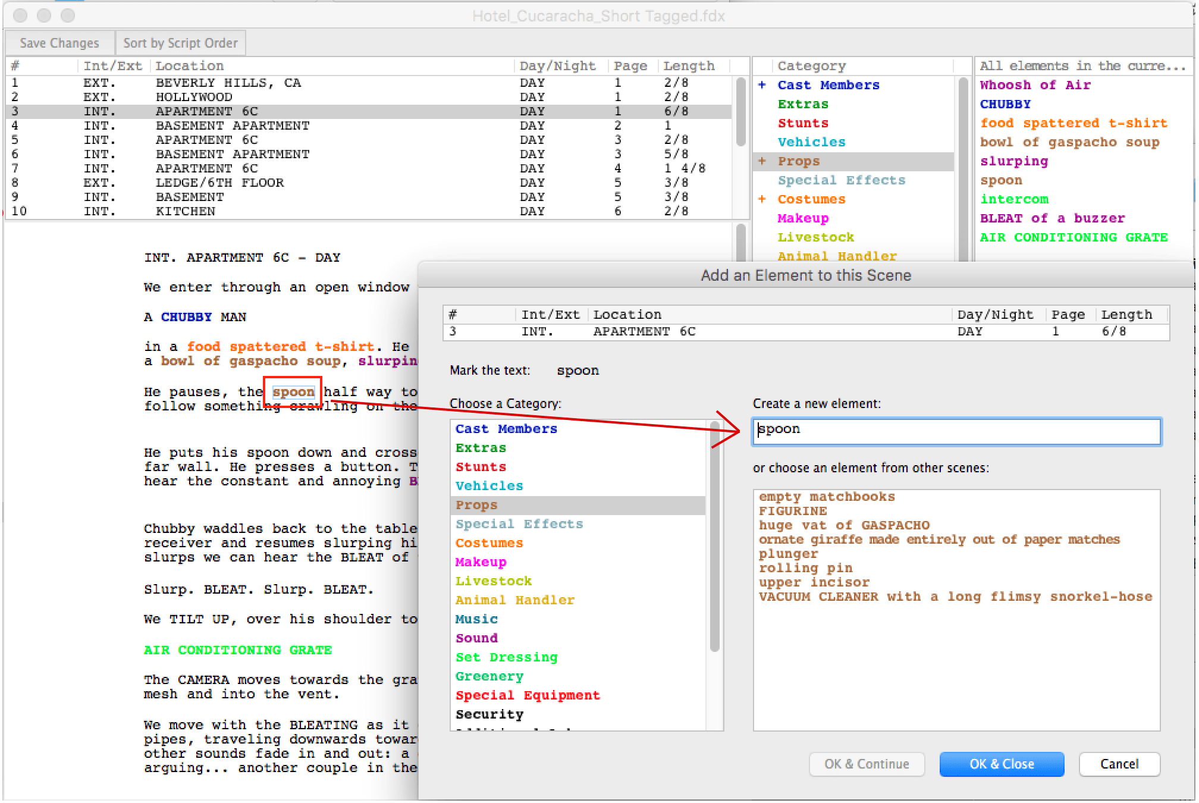The width and height of the screenshot is (1199, 803).
Task: Expand the Costumes category
Action: (763, 199)
